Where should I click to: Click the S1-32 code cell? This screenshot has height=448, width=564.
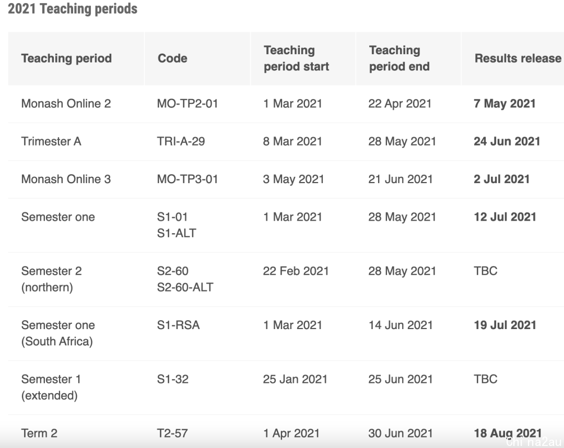(173, 379)
